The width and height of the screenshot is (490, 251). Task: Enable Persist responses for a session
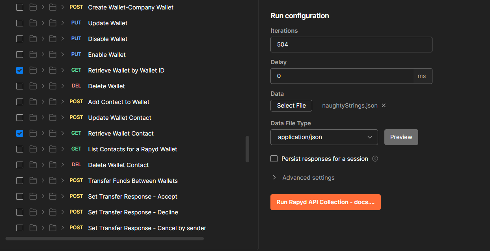point(274,159)
